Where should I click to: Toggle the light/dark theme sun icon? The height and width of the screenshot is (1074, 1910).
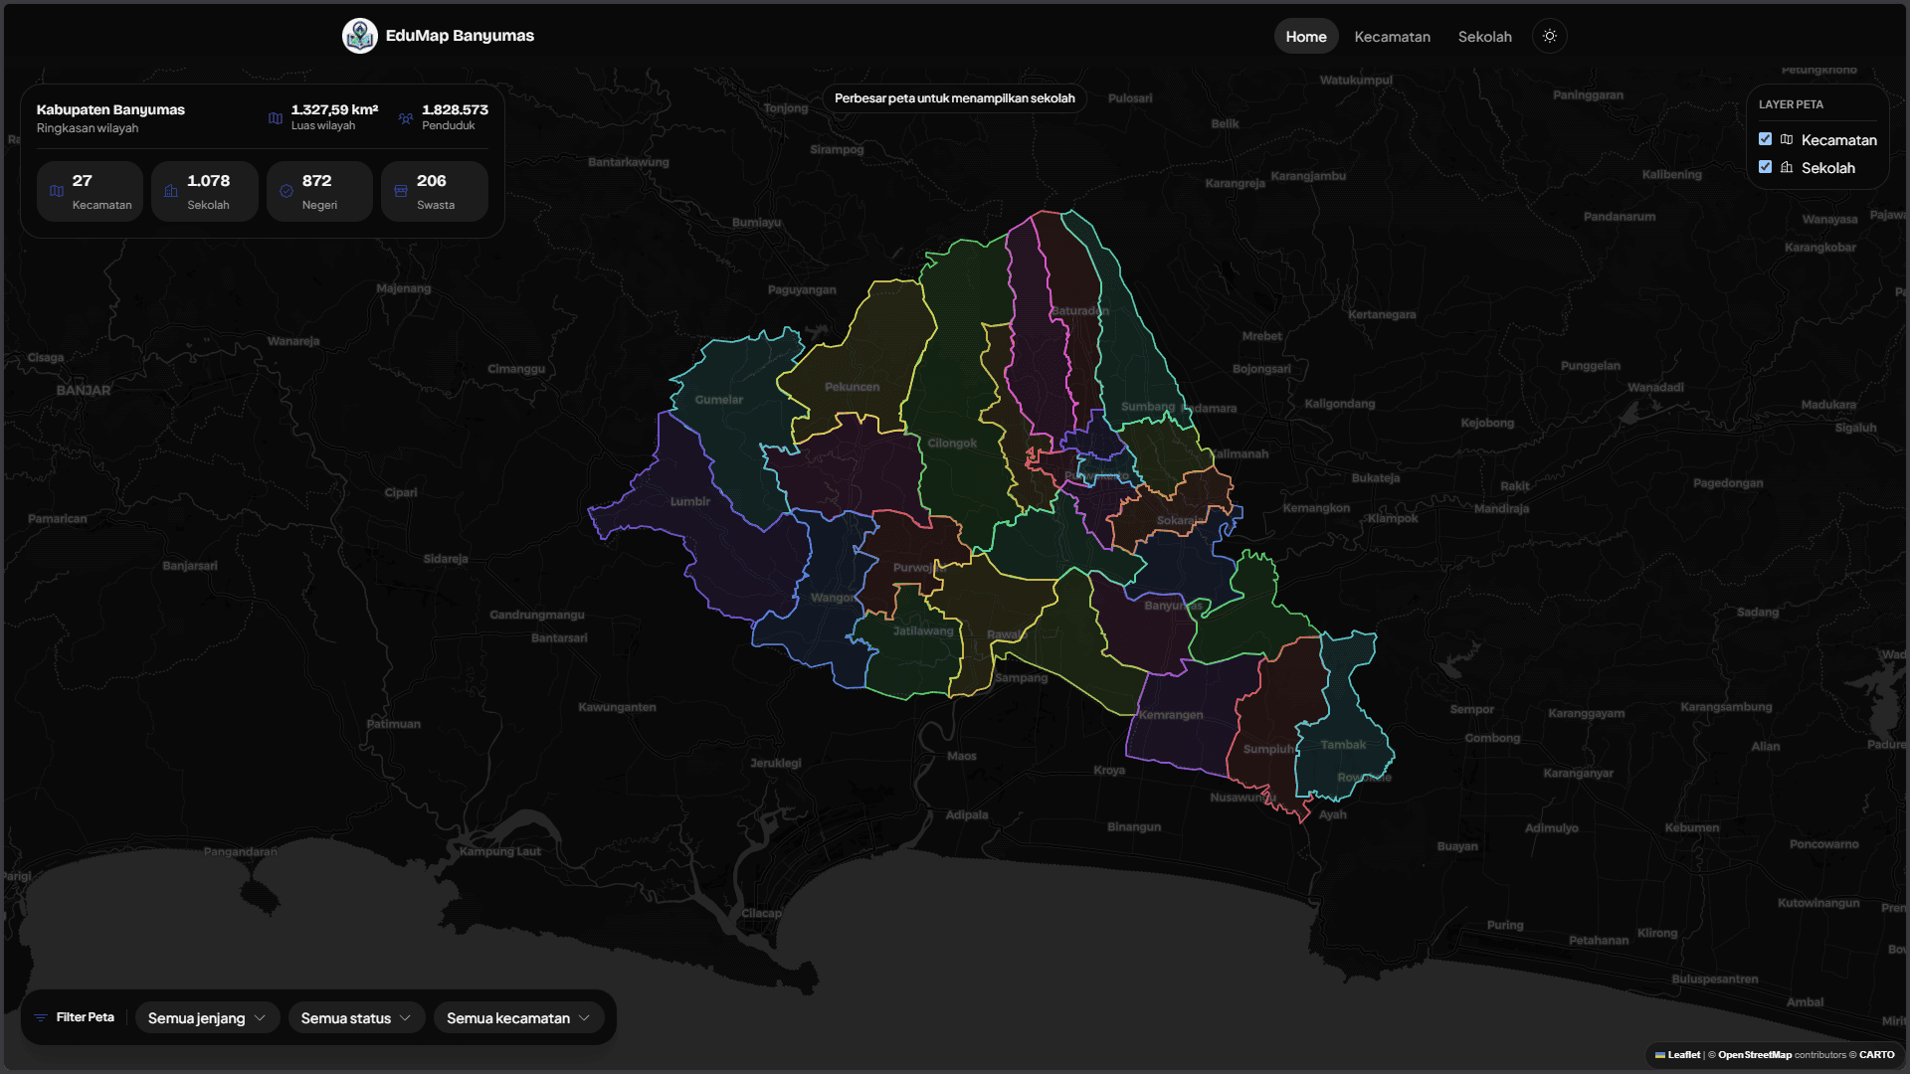(1550, 36)
